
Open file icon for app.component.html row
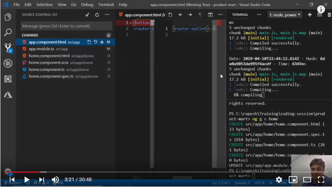(89, 42)
